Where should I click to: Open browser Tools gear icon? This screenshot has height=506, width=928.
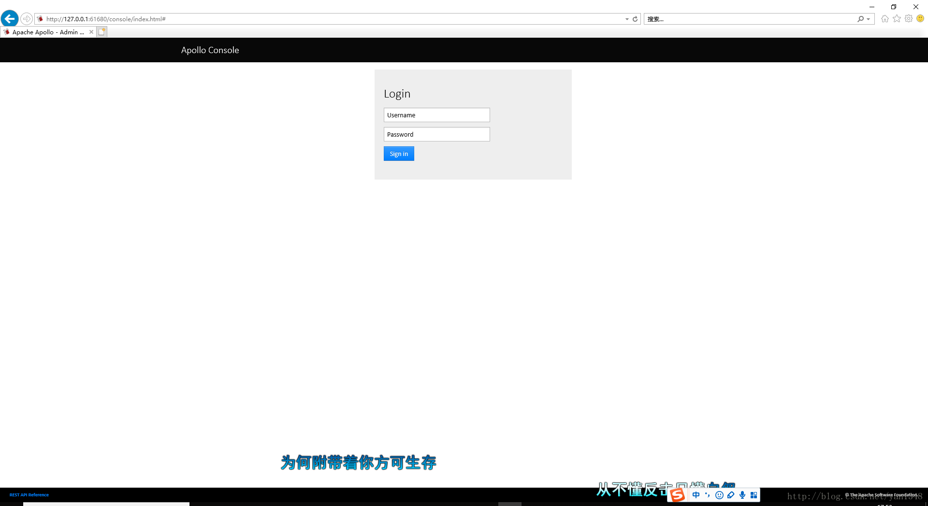point(909,18)
